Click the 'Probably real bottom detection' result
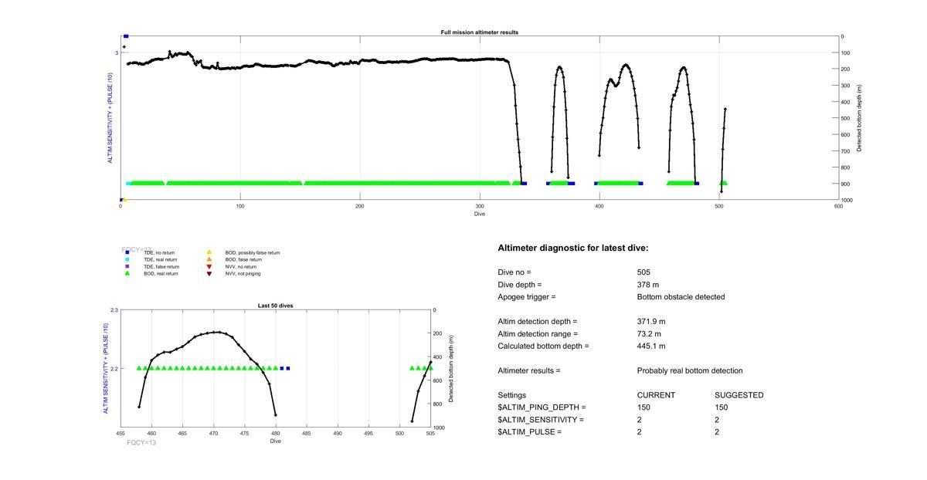The width and height of the screenshot is (927, 480). point(690,371)
